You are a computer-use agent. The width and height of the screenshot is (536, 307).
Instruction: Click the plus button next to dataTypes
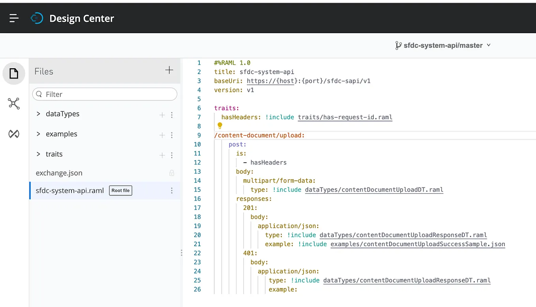(x=162, y=115)
